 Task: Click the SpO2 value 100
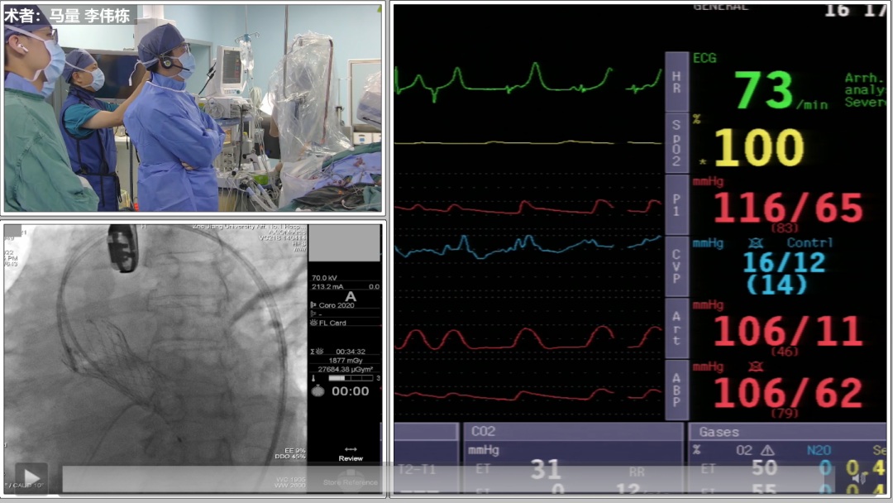point(758,147)
